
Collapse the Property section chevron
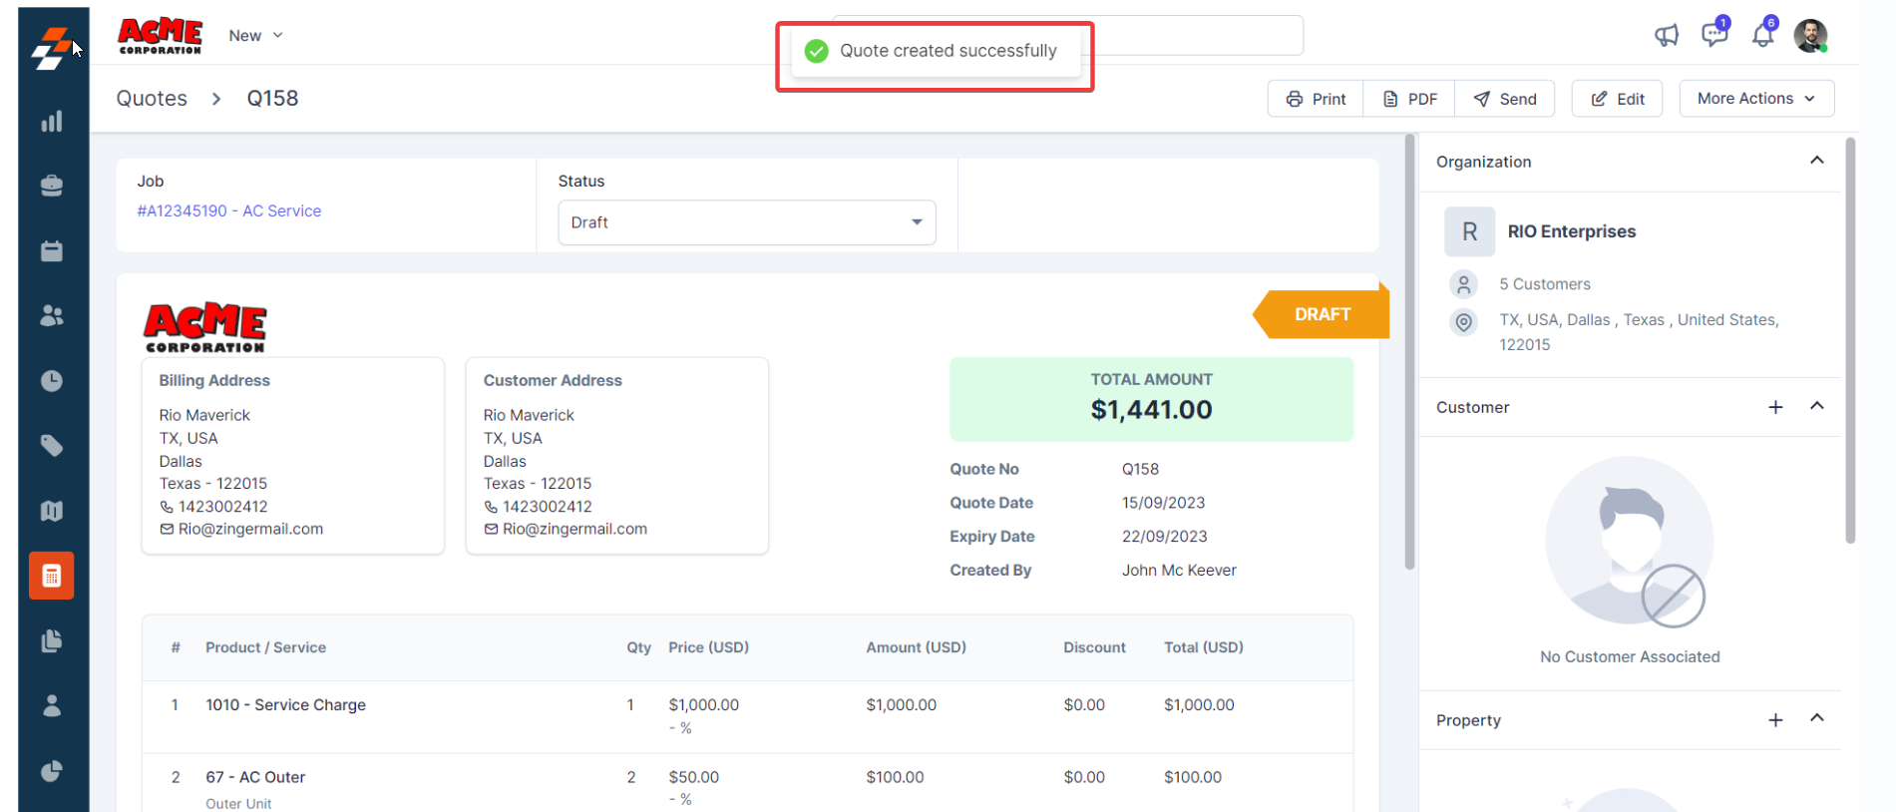[1816, 719]
